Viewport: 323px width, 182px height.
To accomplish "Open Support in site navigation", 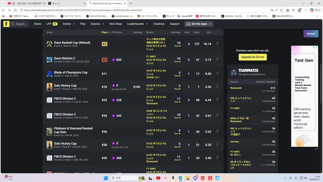I will pos(175,24).
